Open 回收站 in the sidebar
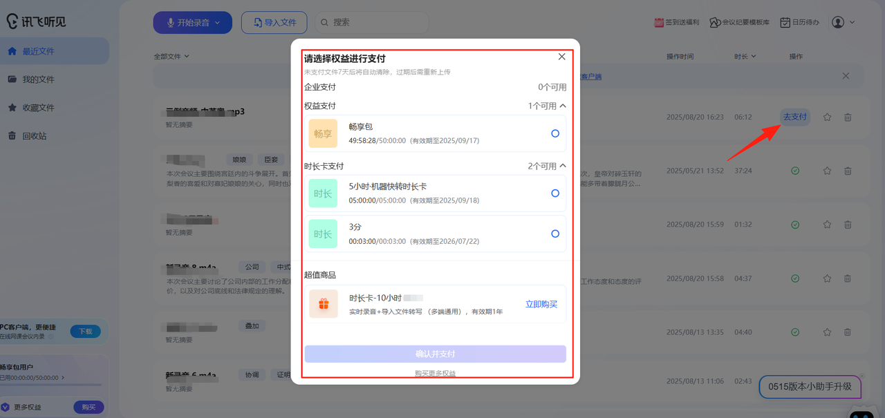Viewport: 885px width, 418px height. 34,136
